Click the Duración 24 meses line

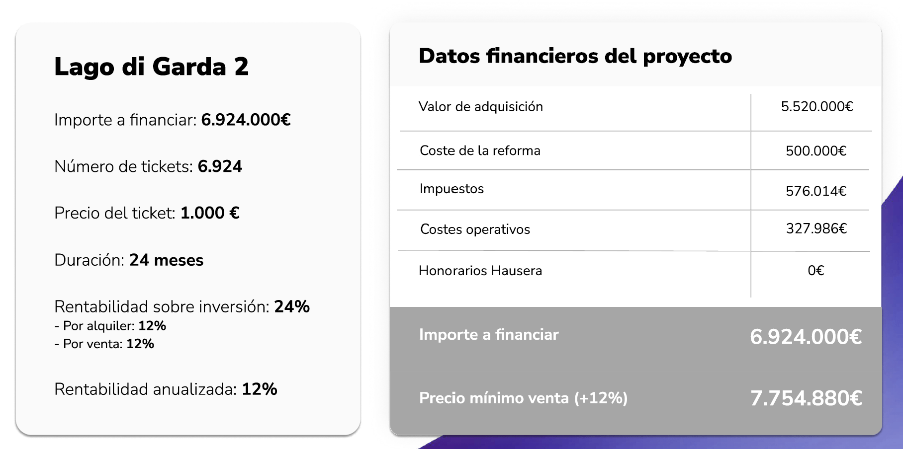point(129,260)
